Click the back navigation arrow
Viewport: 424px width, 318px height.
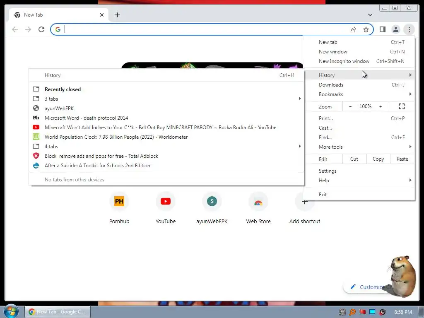click(15, 29)
